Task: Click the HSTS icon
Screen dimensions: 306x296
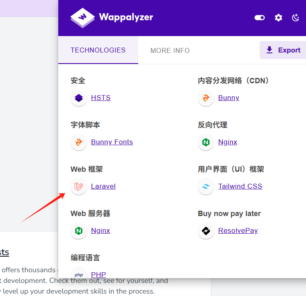Action: tap(79, 98)
